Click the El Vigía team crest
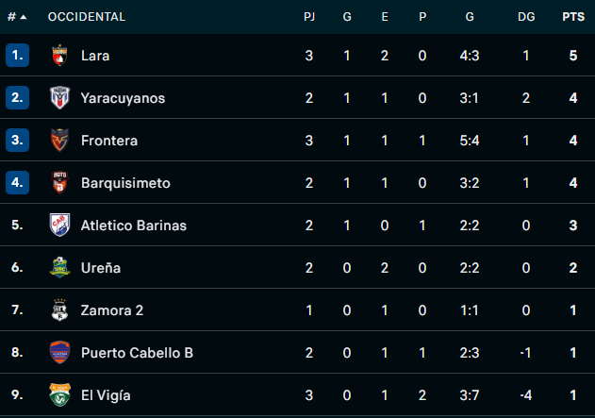Viewport: 595px width, 418px height. point(59,395)
